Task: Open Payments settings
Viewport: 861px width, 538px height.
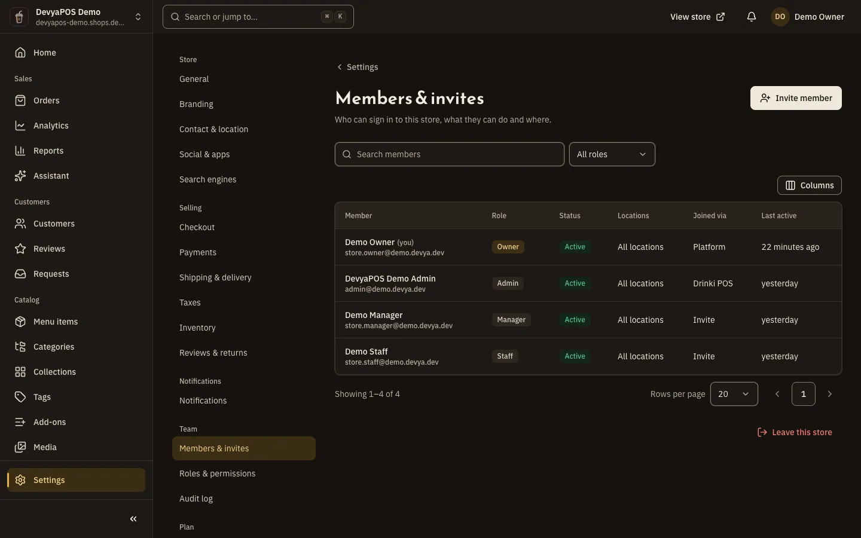Action: (x=244, y=252)
